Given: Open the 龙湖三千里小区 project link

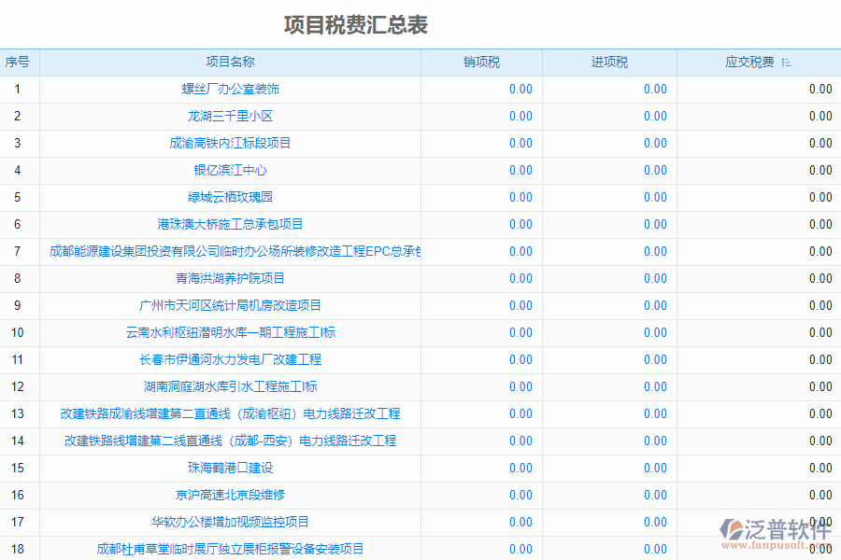Looking at the screenshot, I should [232, 116].
